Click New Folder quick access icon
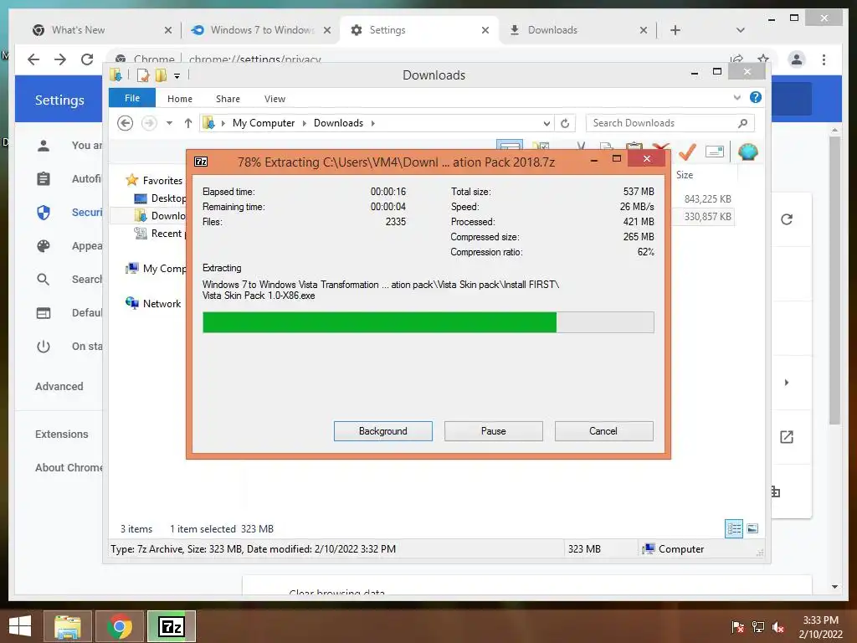 [161, 75]
